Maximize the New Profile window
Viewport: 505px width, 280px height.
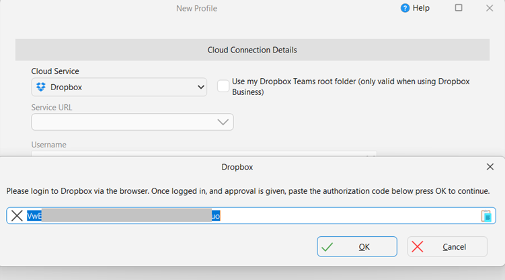click(459, 7)
